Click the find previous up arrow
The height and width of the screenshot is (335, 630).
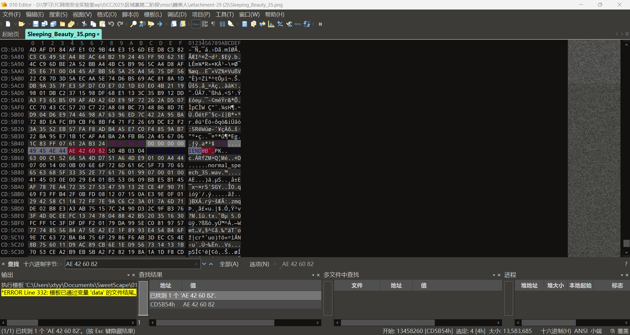click(x=211, y=264)
